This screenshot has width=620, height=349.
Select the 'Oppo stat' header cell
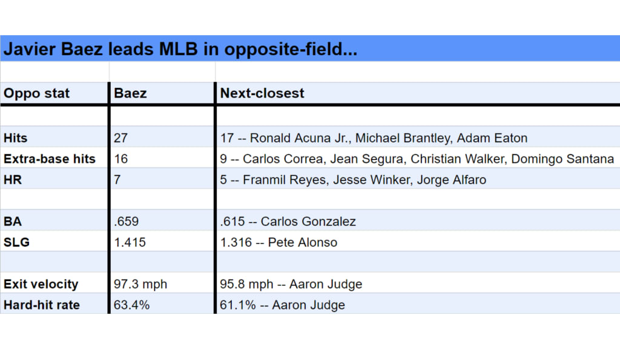[x=54, y=93]
